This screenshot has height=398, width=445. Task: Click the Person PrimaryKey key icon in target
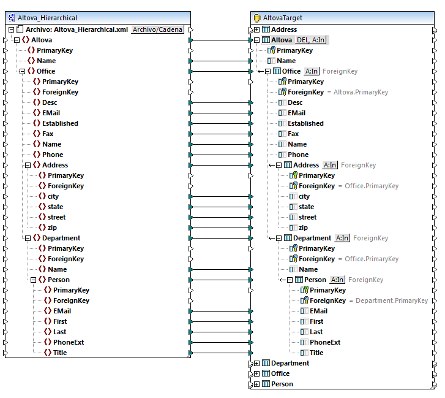(304, 290)
